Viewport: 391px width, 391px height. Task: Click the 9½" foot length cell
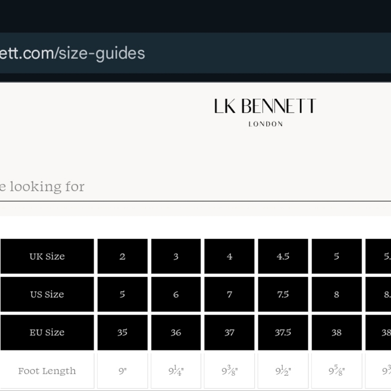pos(283,371)
